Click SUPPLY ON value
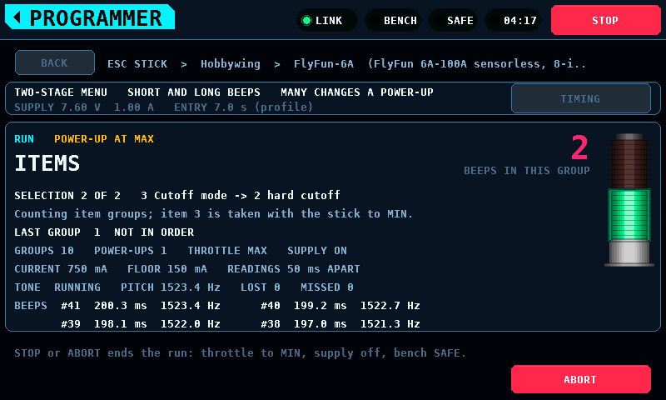The width and height of the screenshot is (666, 400). click(317, 250)
